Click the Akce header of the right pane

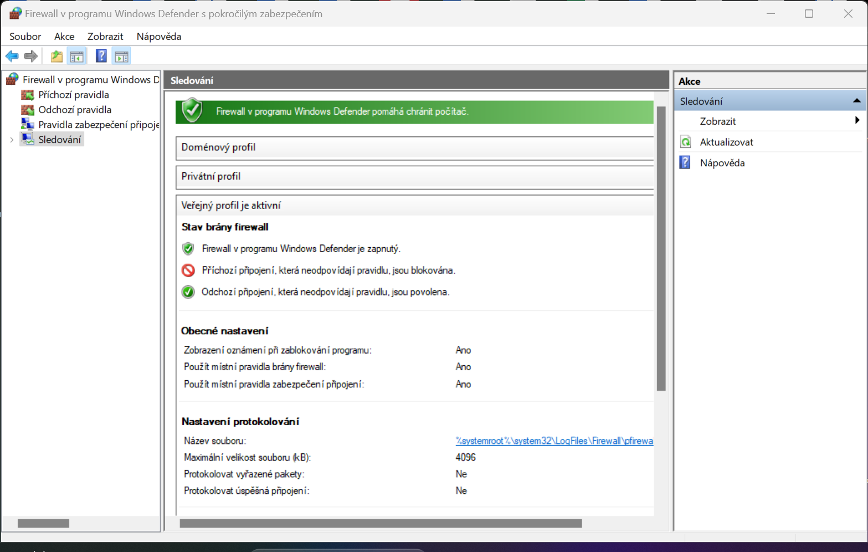click(770, 81)
